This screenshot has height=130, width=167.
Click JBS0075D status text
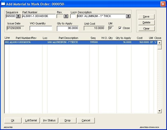pos(8,127)
